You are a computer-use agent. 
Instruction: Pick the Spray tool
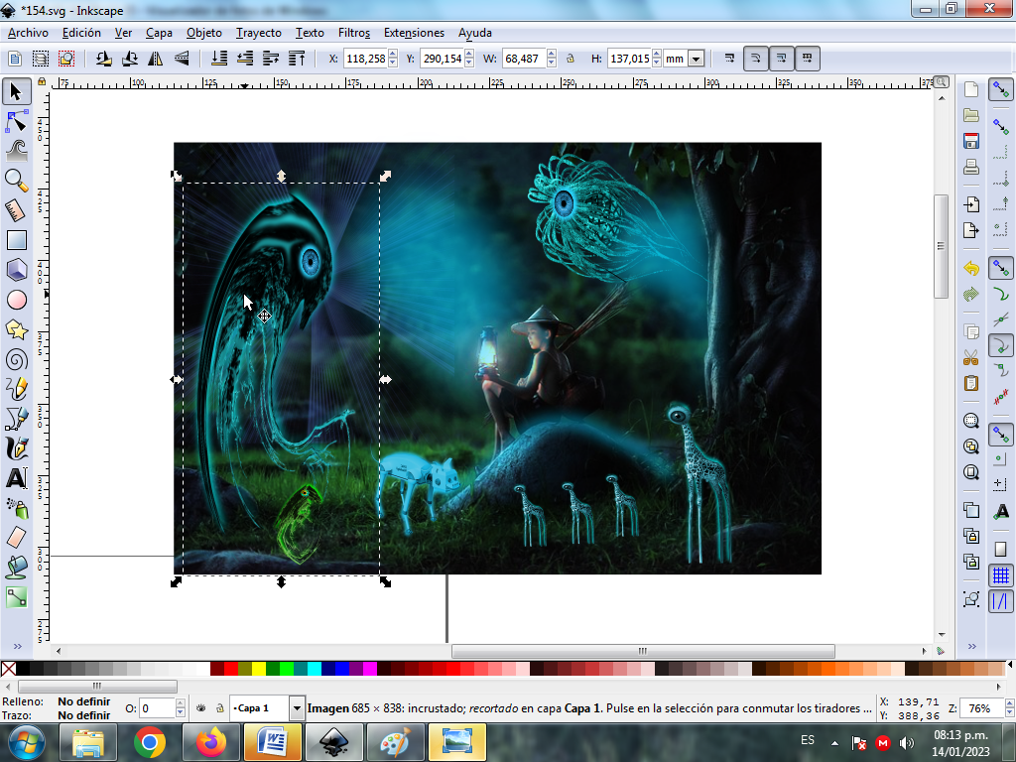[16, 508]
